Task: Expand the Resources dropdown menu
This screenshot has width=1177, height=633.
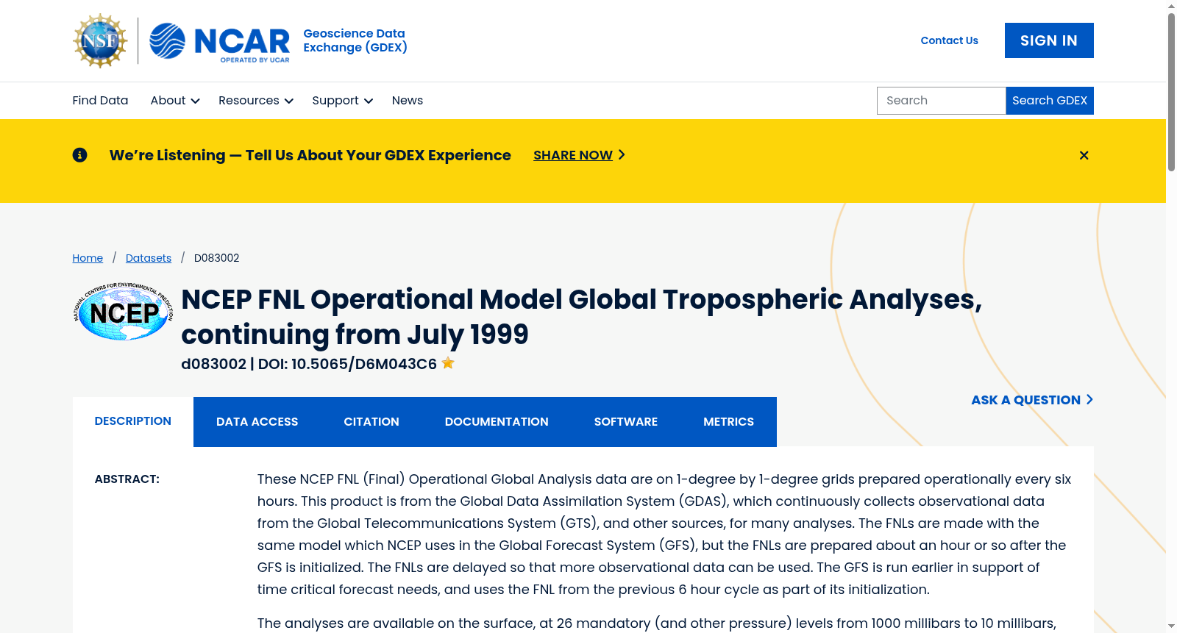Action: click(x=256, y=101)
